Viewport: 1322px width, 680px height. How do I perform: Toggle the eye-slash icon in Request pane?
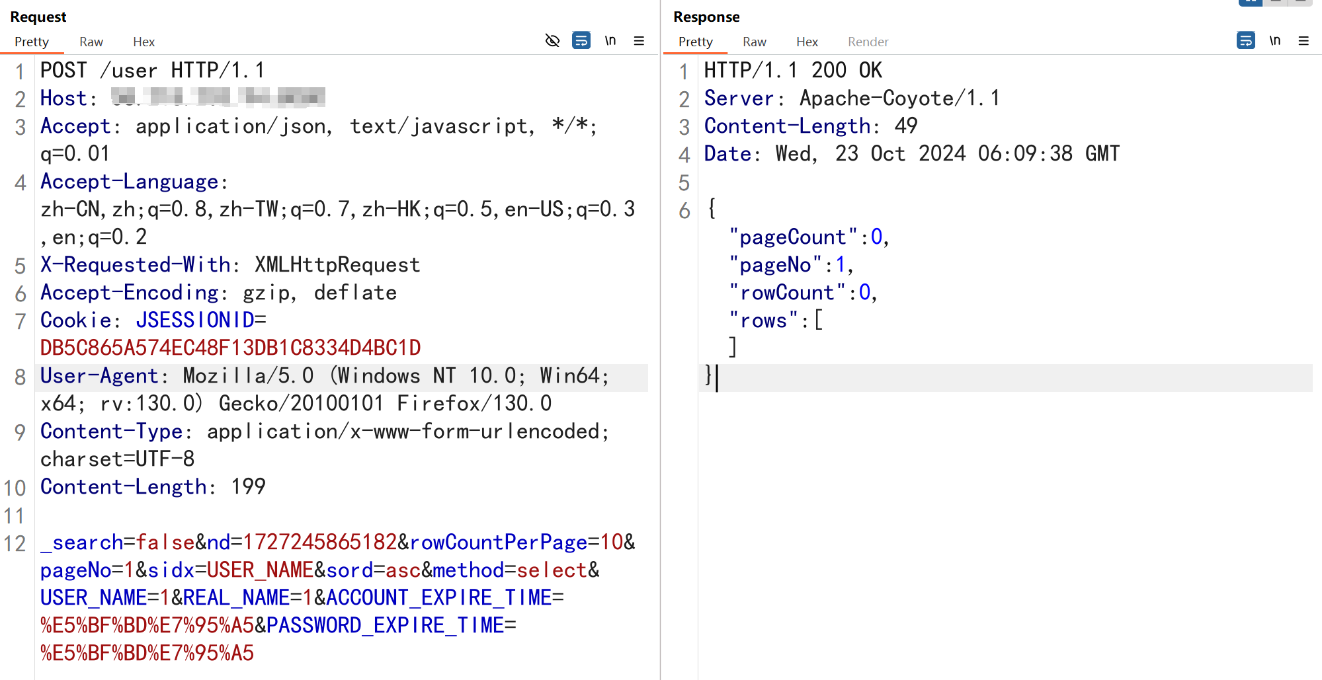pos(552,41)
